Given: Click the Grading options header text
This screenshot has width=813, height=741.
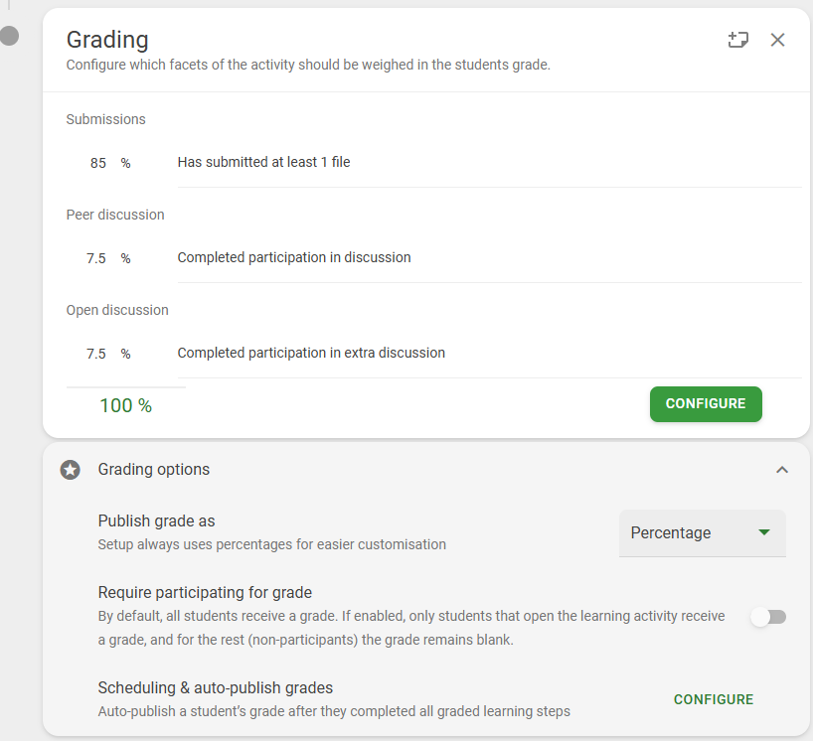Looking at the screenshot, I should [x=153, y=469].
